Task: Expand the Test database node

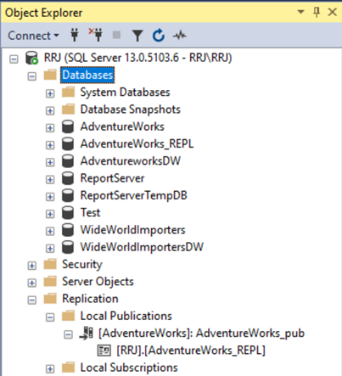Action: pos(50,214)
